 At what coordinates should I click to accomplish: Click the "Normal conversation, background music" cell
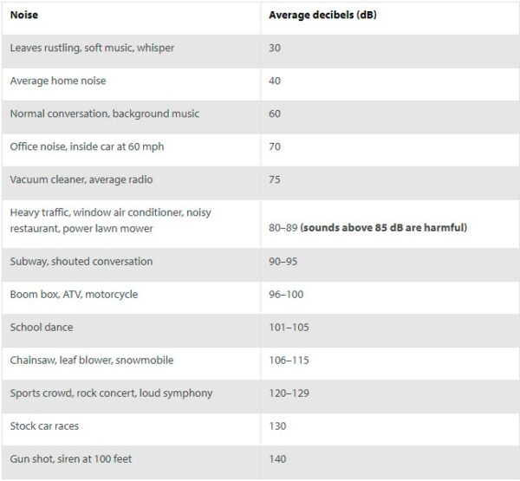click(x=104, y=114)
